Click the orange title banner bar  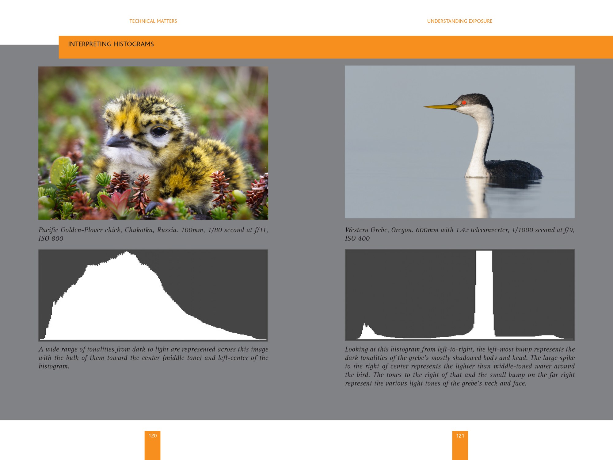click(x=368, y=47)
